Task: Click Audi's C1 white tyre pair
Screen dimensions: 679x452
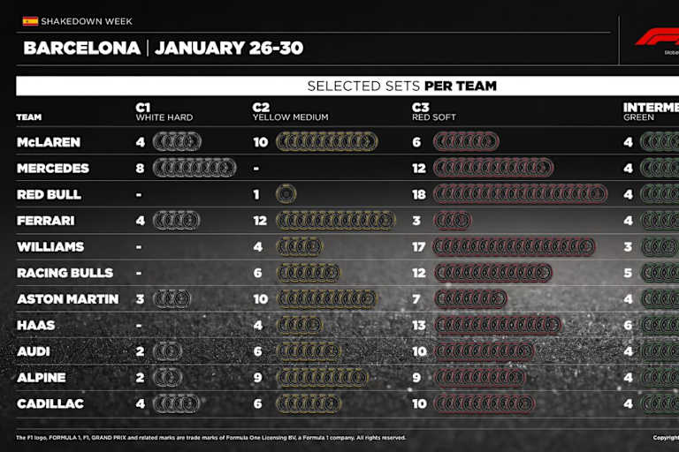Action: 167,351
